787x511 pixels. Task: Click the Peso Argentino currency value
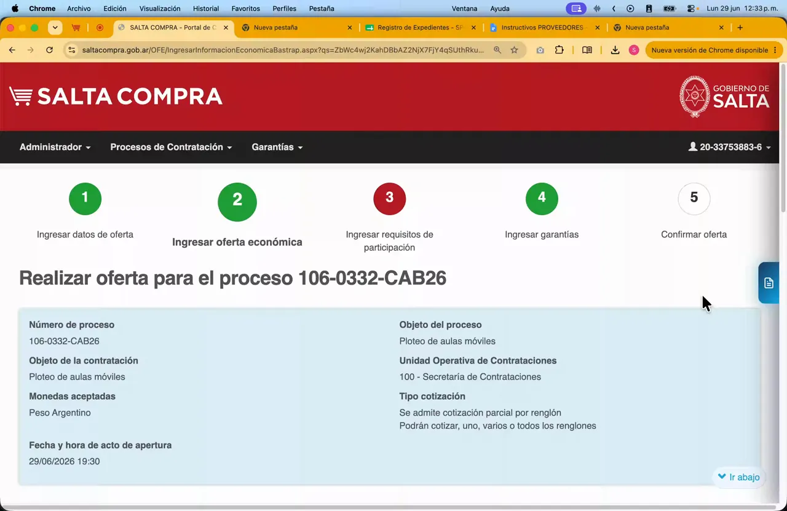click(x=60, y=413)
